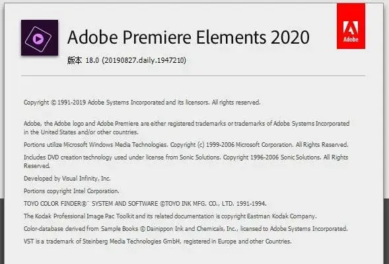The height and width of the screenshot is (264, 389).
Task: Click the 版本 version label
Action: [74, 60]
